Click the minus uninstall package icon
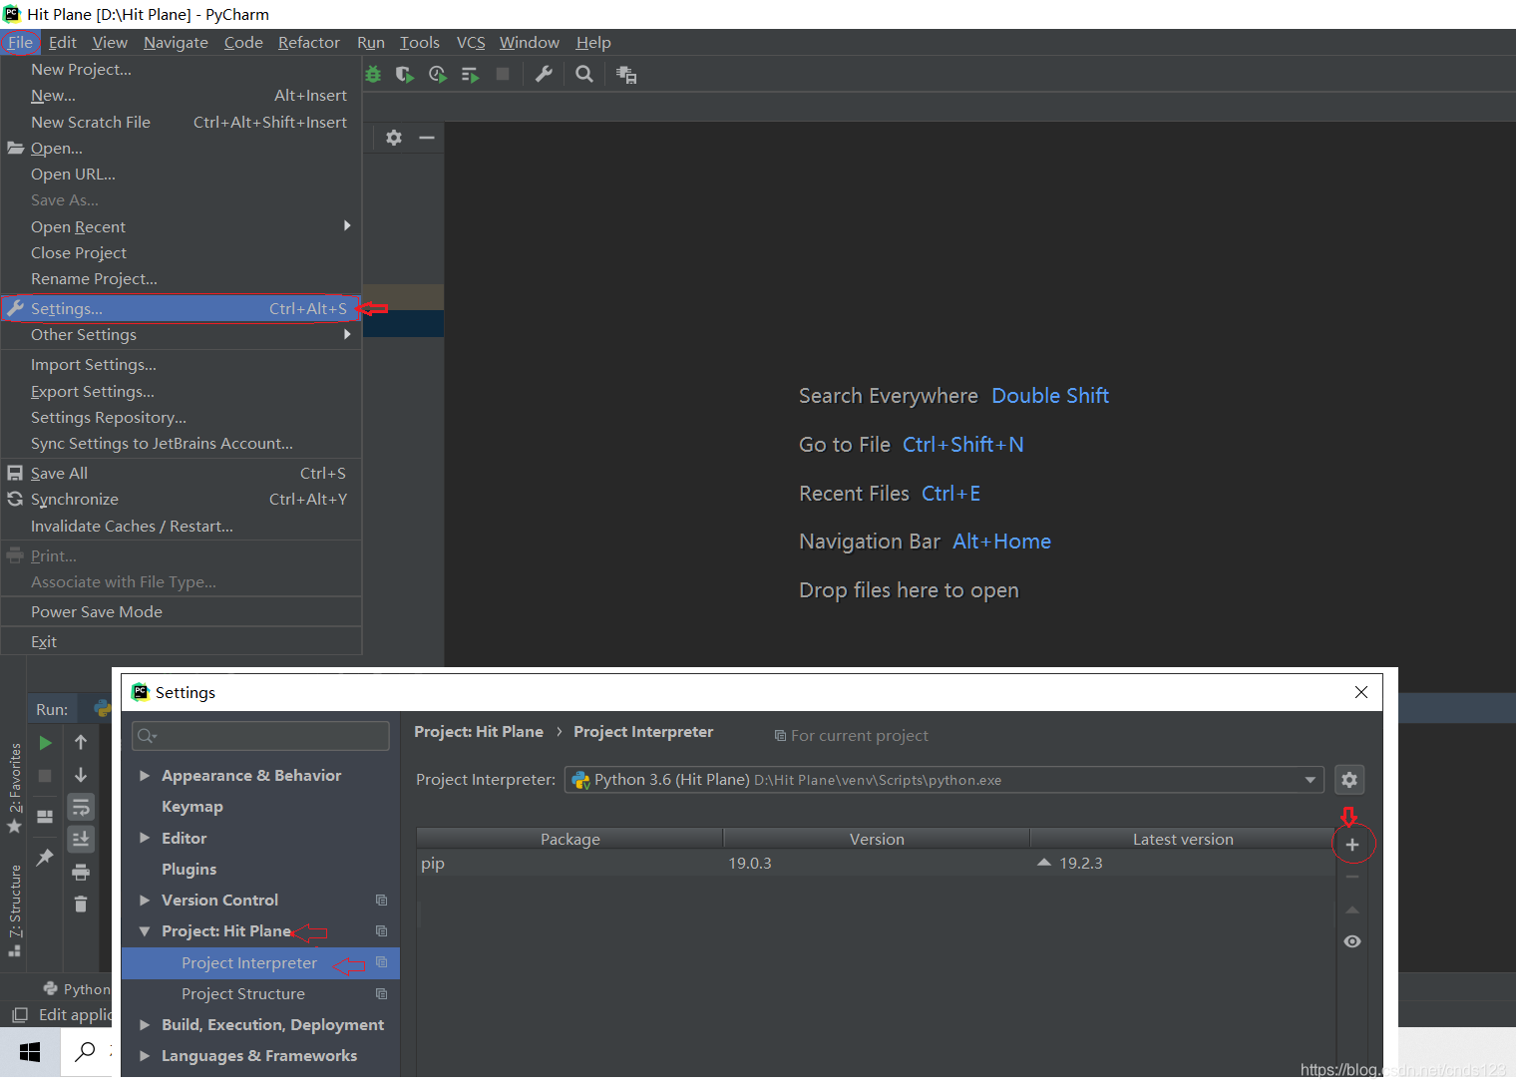This screenshot has width=1516, height=1089. point(1352,878)
